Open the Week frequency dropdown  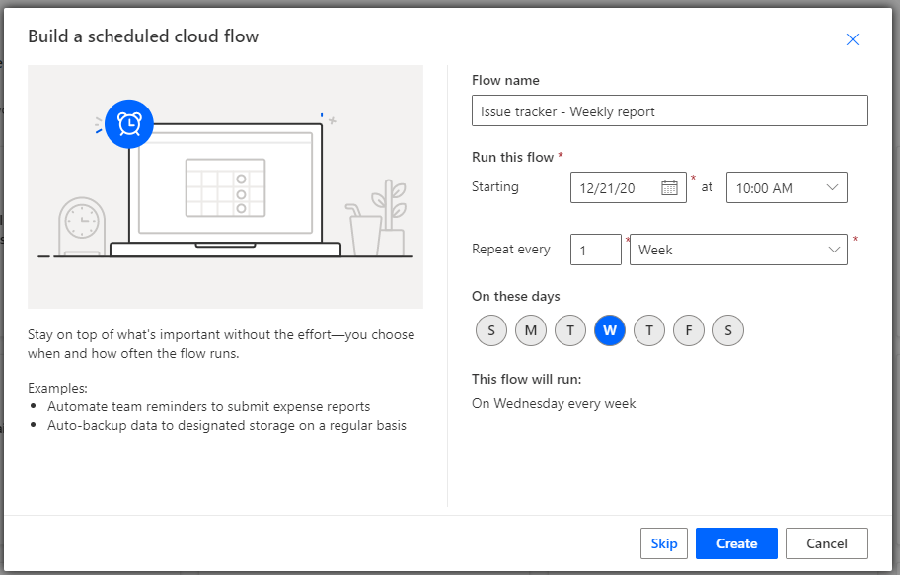pos(738,249)
